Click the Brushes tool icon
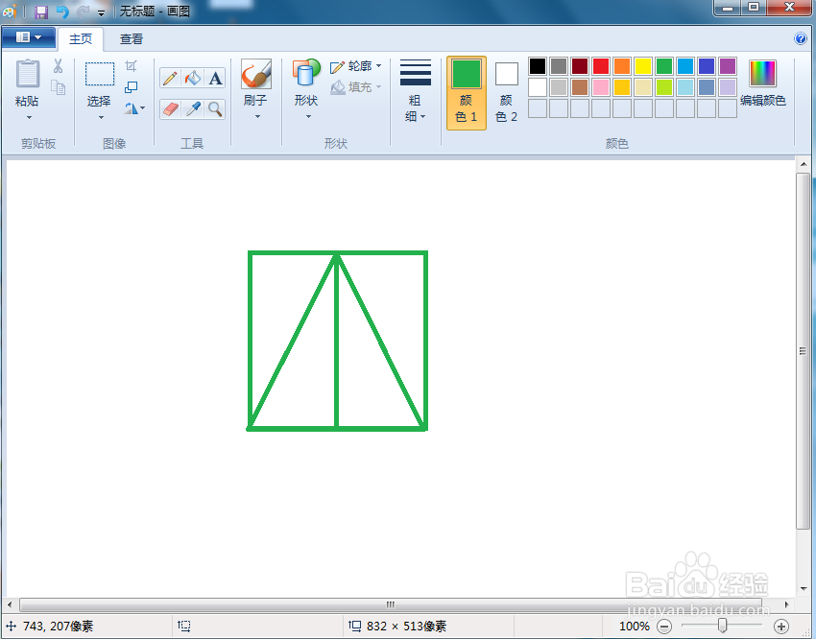The image size is (816, 639). (x=255, y=74)
